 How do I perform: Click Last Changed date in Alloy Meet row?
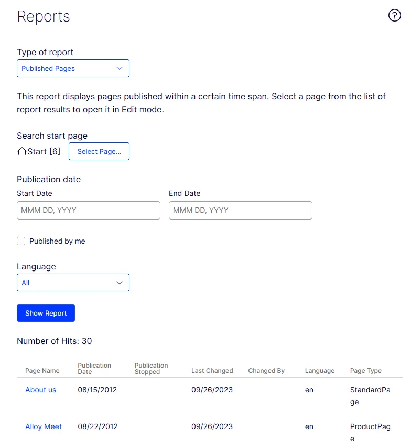click(212, 426)
